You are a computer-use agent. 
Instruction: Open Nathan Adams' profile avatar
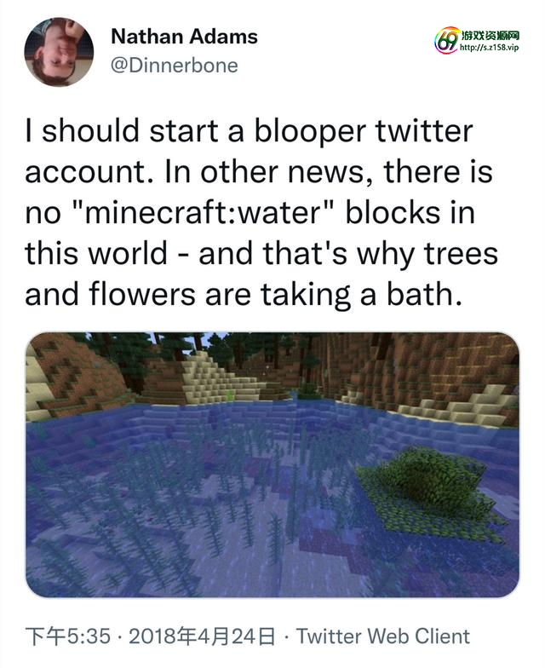click(59, 52)
